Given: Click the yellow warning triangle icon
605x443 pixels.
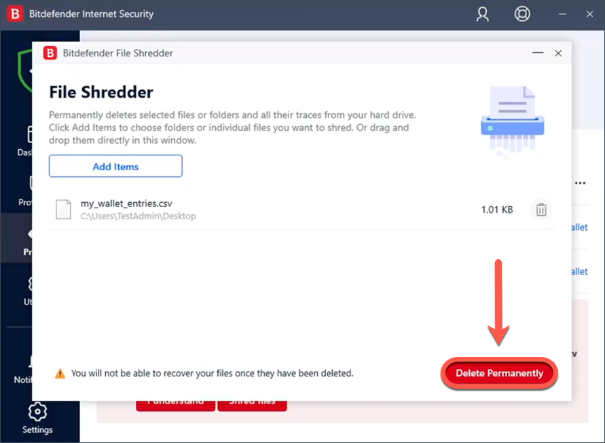Looking at the screenshot, I should coord(60,373).
